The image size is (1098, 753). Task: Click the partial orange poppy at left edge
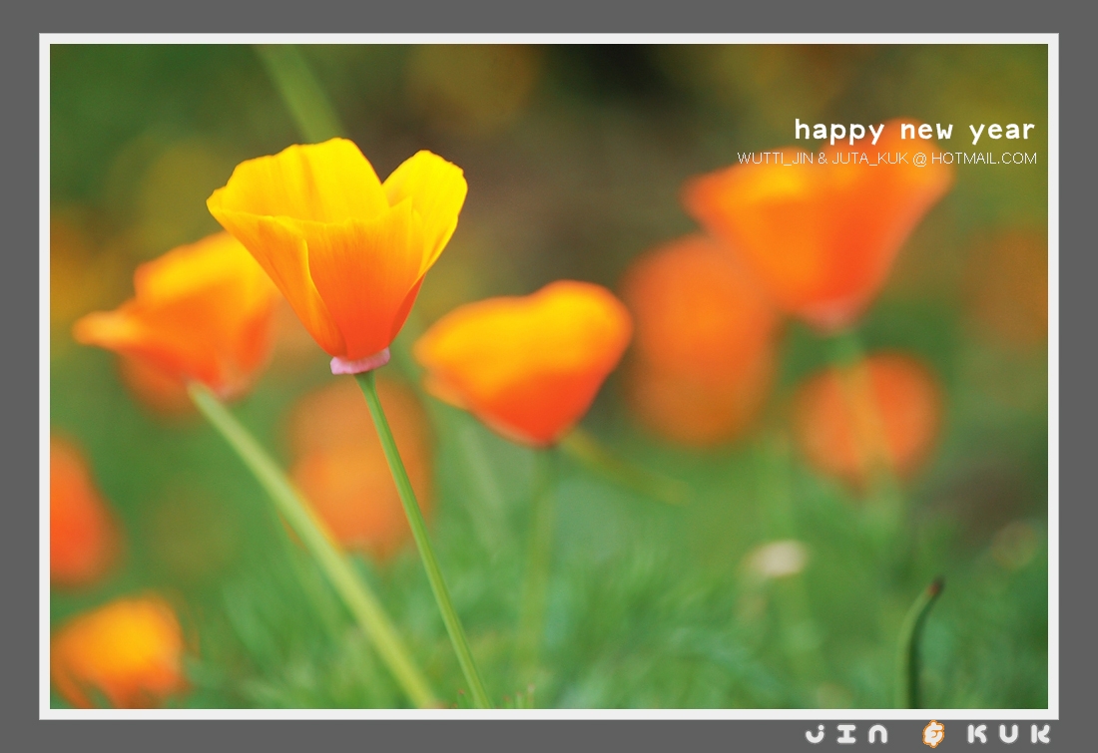tap(78, 514)
